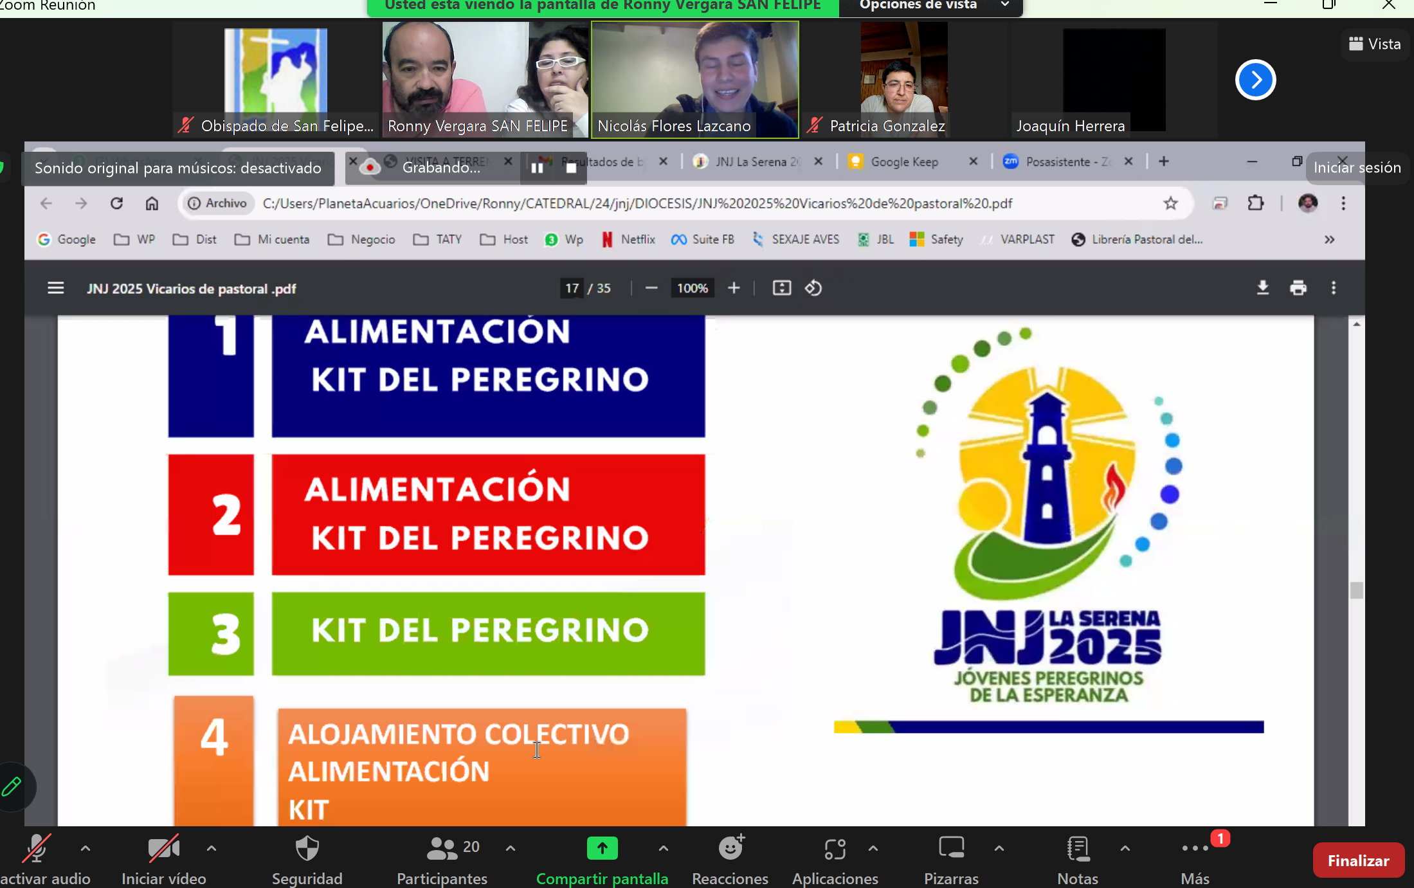The height and width of the screenshot is (888, 1414).
Task: Open the Más options menu
Action: (x=1195, y=860)
